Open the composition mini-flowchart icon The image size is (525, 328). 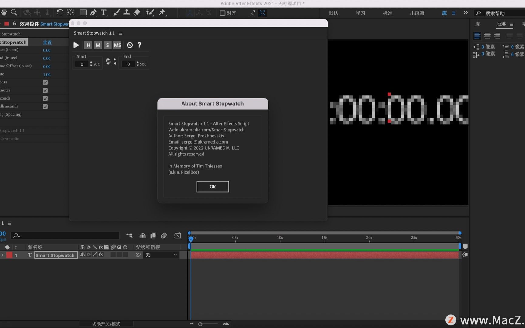point(129,235)
